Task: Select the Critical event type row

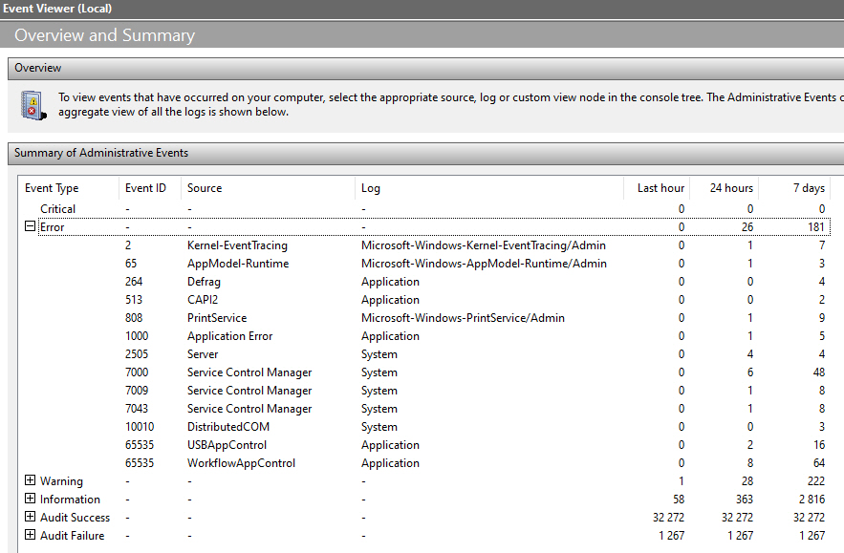Action: [x=425, y=209]
